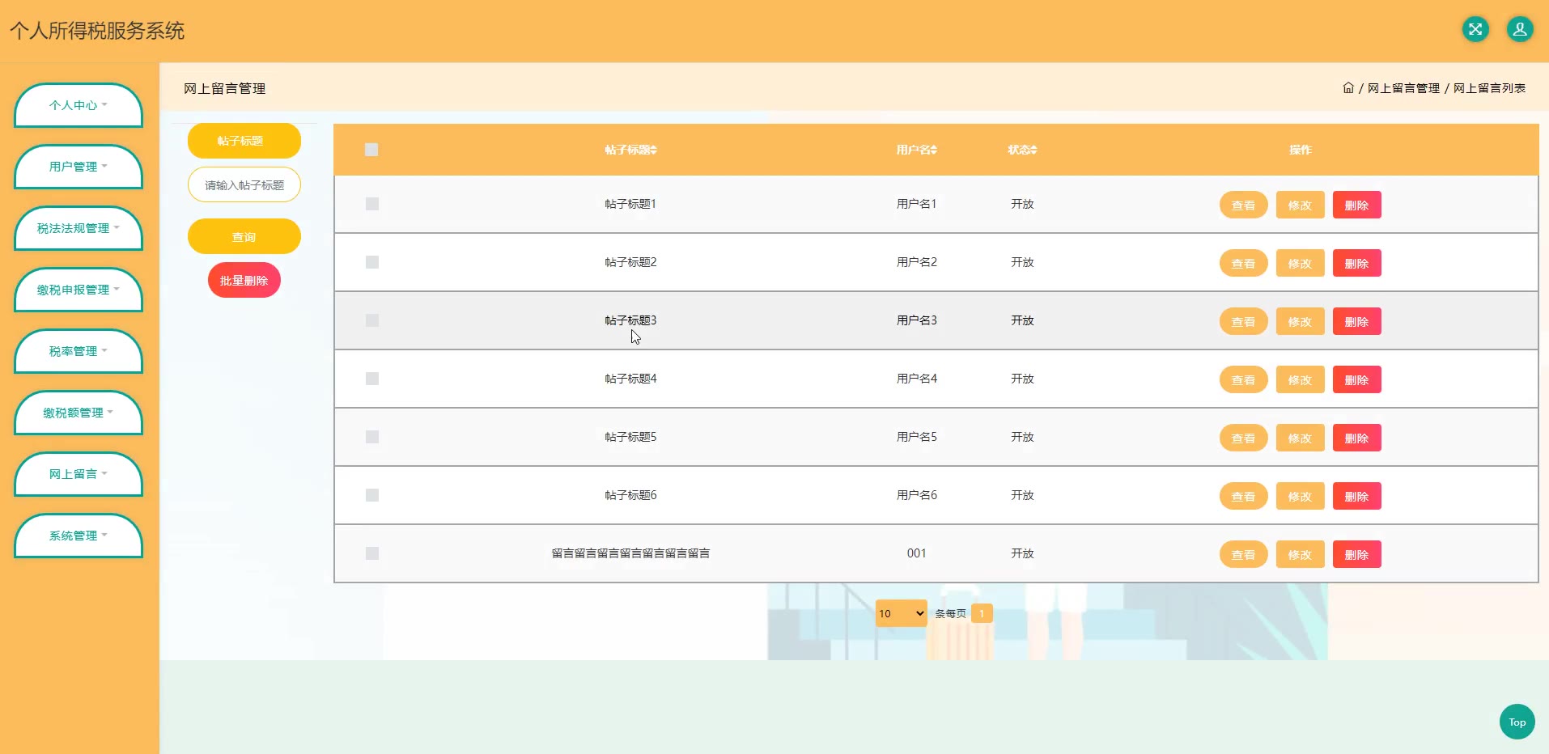Sort by 用户名 column arrow
This screenshot has width=1549, height=754.
[934, 150]
